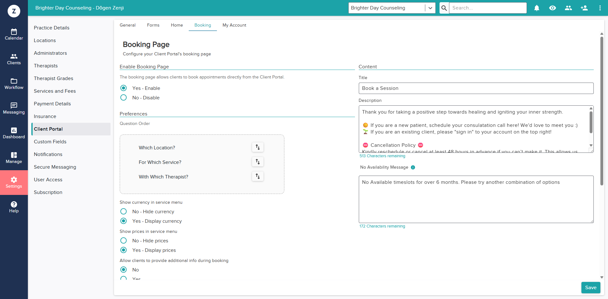Viewport: 608px width, 299px height.
Task: Click reorder arrows for With Which Therapist?
Action: [x=258, y=176]
